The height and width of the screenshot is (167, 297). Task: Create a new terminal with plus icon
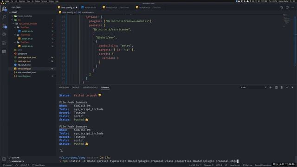tap(271, 88)
